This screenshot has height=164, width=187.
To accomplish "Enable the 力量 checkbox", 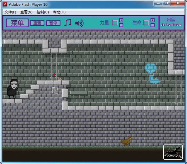I will click(115, 23).
